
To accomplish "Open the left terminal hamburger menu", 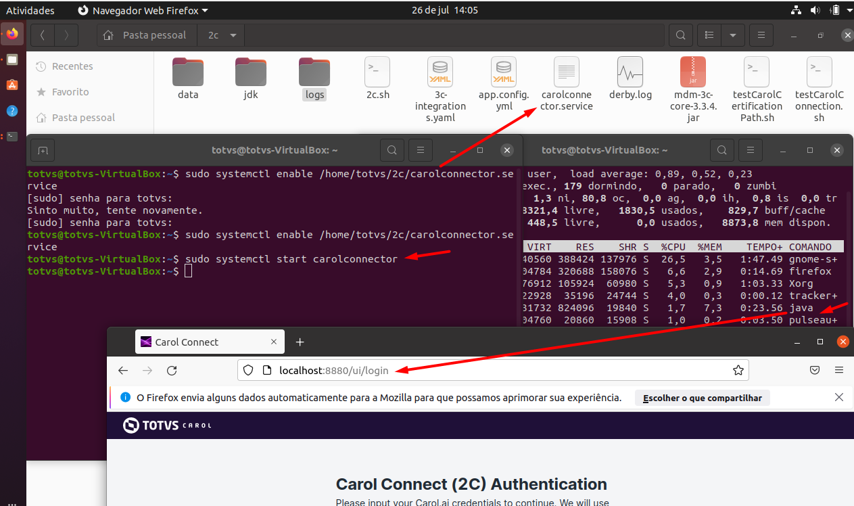I will 421,150.
